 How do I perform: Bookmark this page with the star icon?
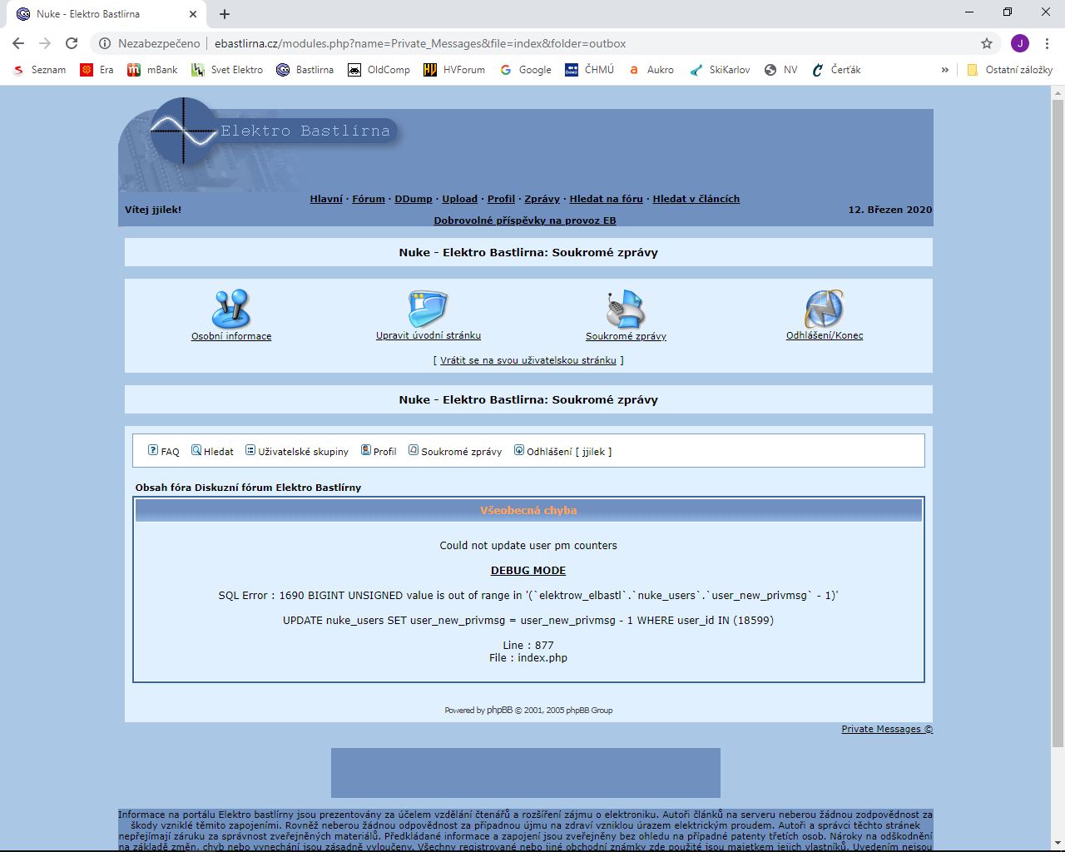[x=987, y=43]
